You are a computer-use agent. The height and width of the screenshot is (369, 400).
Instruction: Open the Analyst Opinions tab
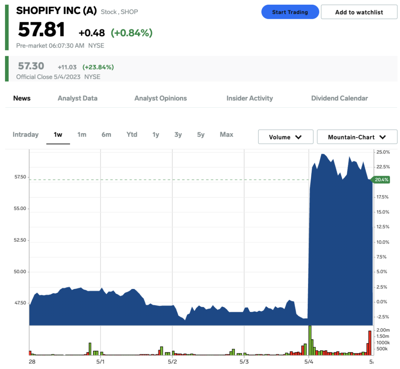tap(161, 98)
